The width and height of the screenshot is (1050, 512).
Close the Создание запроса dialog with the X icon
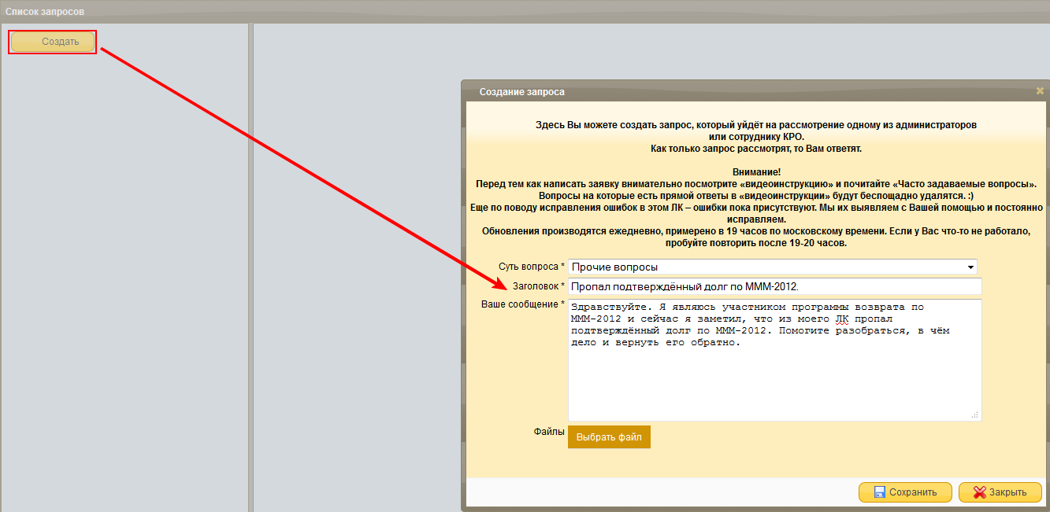coord(1040,91)
